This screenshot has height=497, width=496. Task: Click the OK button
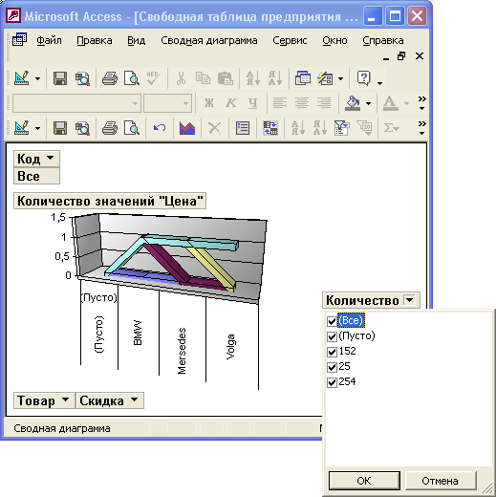coord(364,481)
